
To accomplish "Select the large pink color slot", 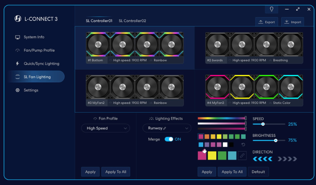I will [202, 156].
